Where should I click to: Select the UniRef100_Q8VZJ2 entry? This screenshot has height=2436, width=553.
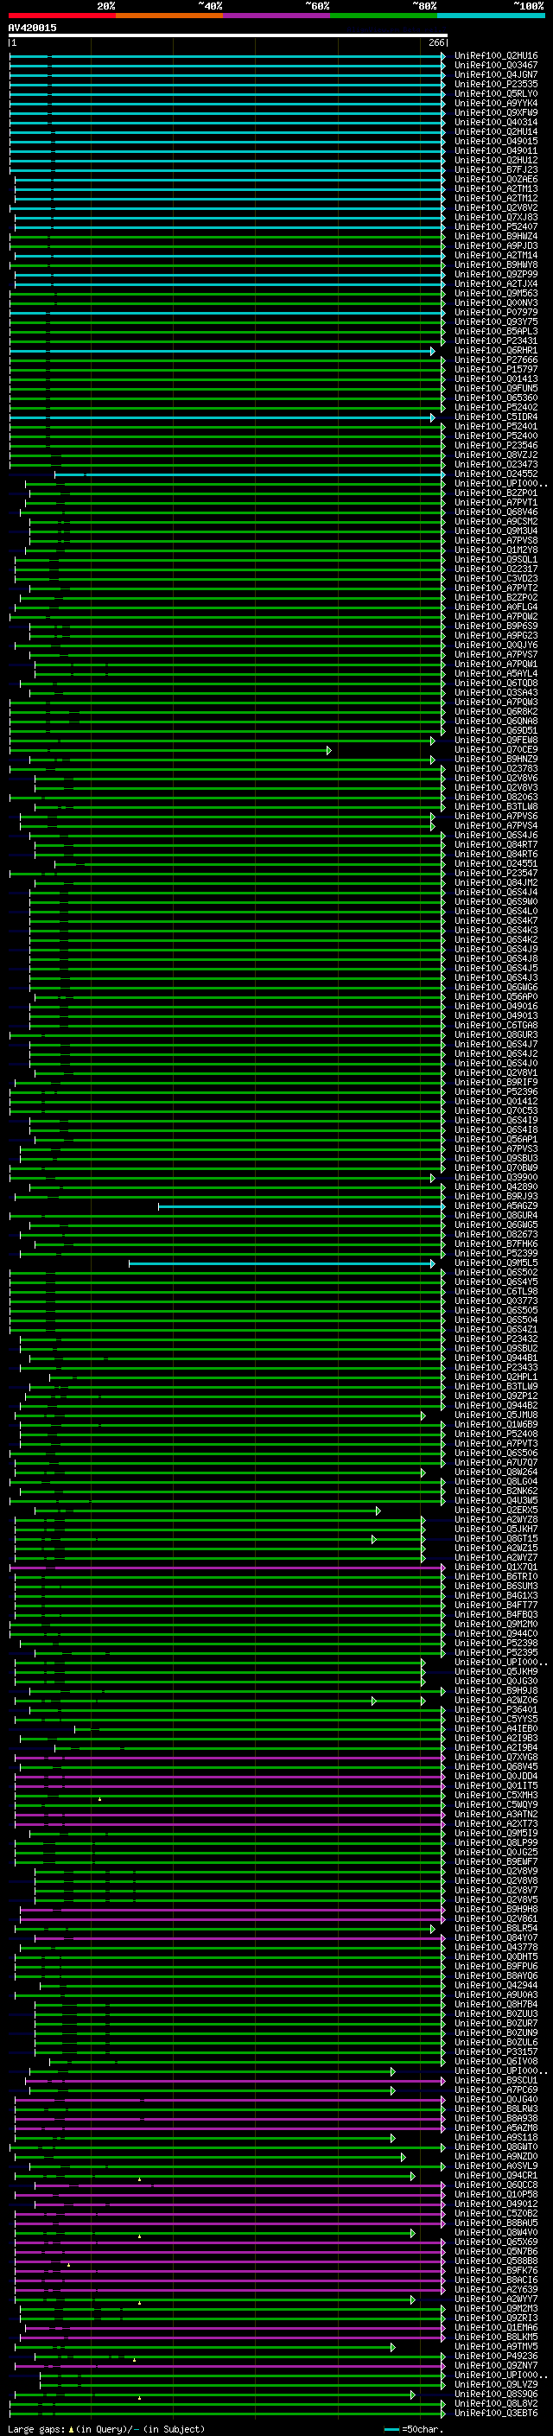pyautogui.click(x=496, y=455)
